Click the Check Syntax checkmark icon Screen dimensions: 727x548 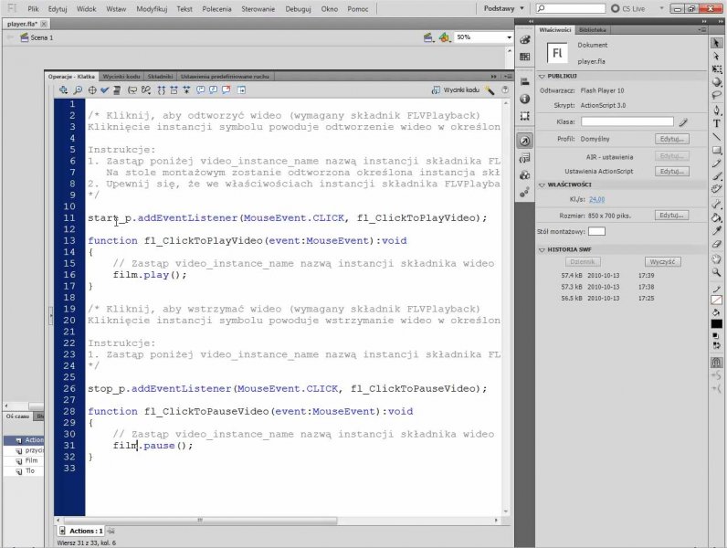(105, 90)
